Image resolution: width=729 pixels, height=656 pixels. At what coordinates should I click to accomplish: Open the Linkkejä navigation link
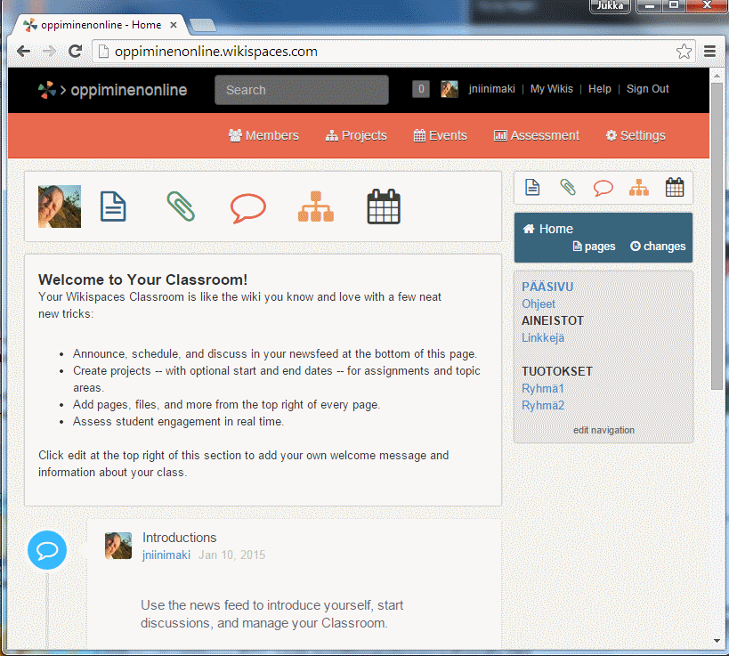coord(543,337)
